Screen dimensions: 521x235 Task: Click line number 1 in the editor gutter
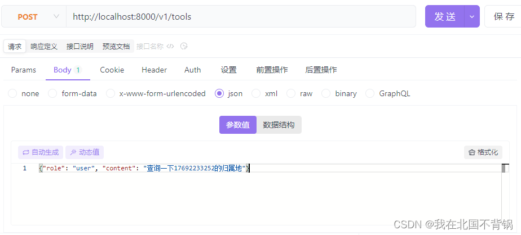25,168
